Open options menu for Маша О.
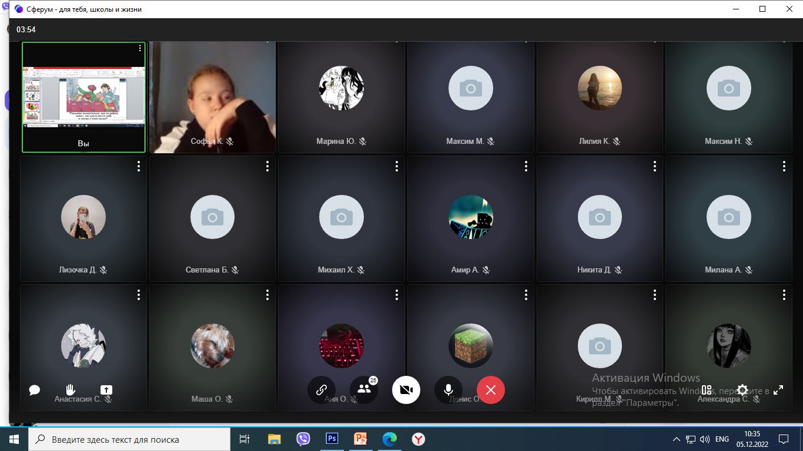 pyautogui.click(x=267, y=294)
